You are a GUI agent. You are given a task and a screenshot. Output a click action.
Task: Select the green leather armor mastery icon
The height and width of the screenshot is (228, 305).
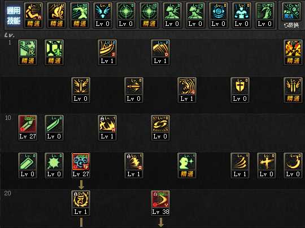tap(28, 52)
